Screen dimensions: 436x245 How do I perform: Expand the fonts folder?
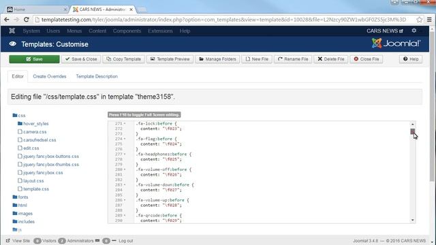coord(20,197)
